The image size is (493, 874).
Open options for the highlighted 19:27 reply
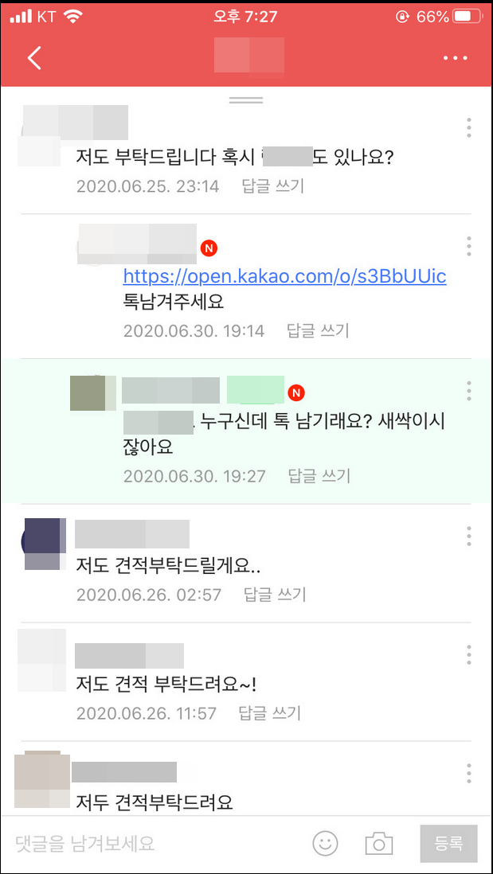click(469, 391)
